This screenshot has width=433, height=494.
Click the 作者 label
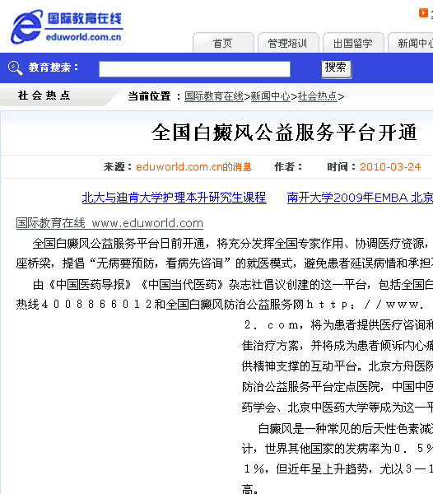[288, 166]
